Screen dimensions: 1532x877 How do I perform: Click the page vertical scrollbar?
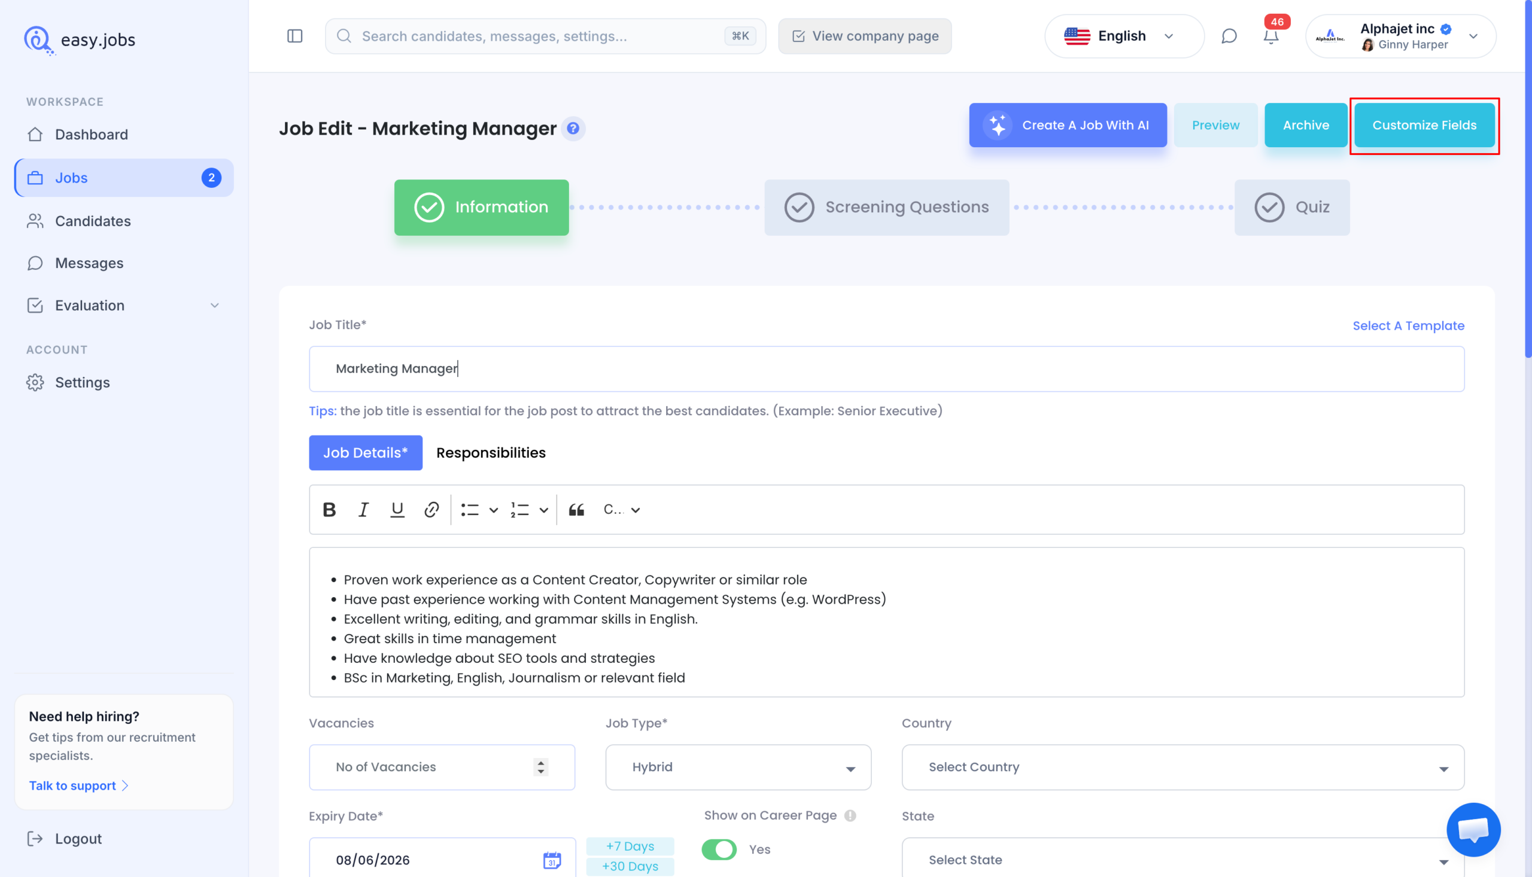[x=1527, y=179]
